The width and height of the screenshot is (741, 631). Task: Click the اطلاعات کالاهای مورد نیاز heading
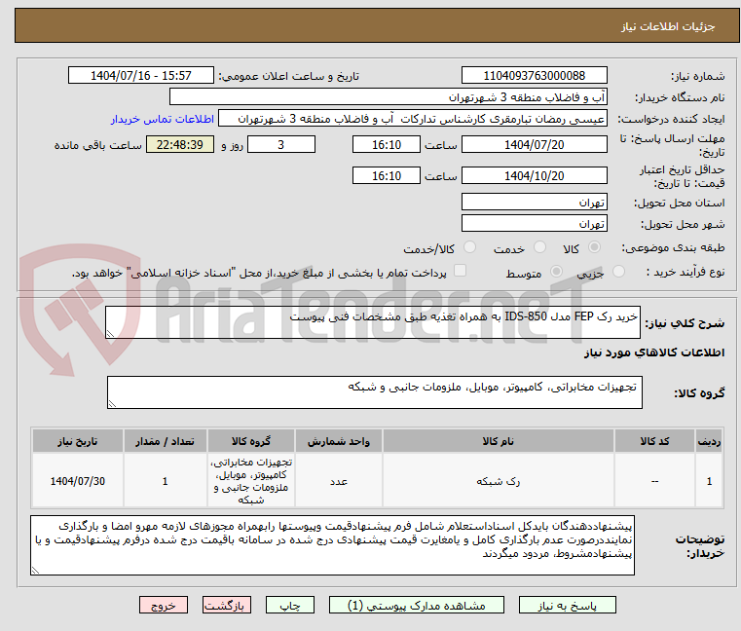click(654, 353)
